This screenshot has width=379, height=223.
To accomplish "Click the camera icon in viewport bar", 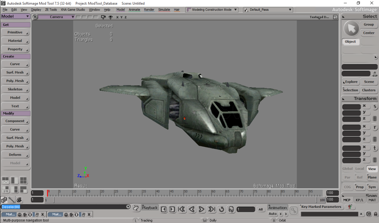I will point(103,17).
